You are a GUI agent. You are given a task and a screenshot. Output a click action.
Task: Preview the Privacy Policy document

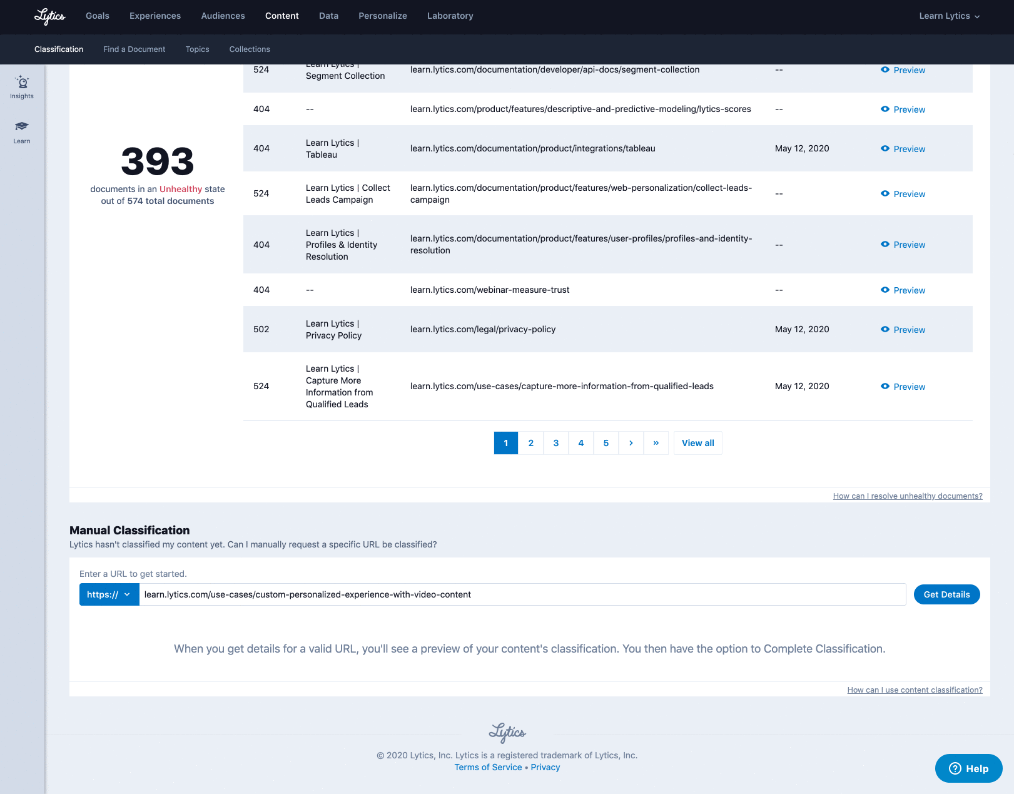pos(903,330)
